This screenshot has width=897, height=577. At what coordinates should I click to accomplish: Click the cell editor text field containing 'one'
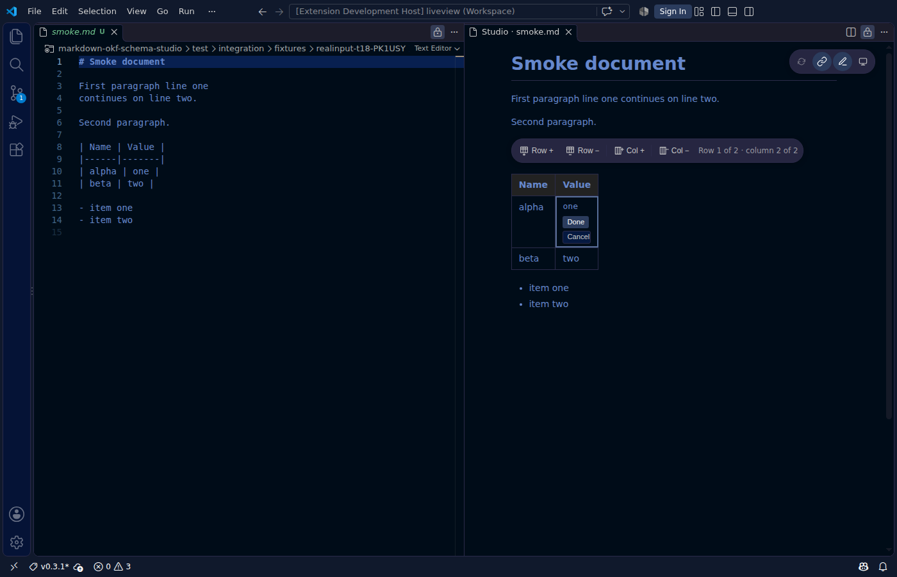pos(577,206)
